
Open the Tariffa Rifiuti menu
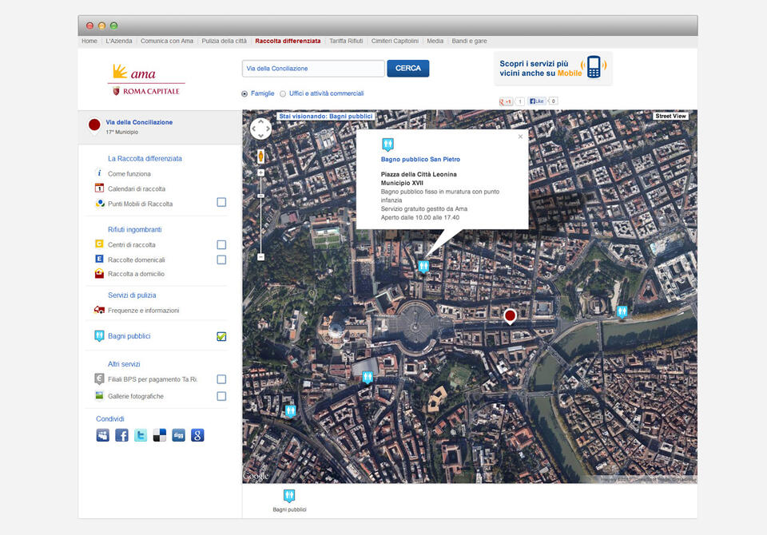(346, 41)
